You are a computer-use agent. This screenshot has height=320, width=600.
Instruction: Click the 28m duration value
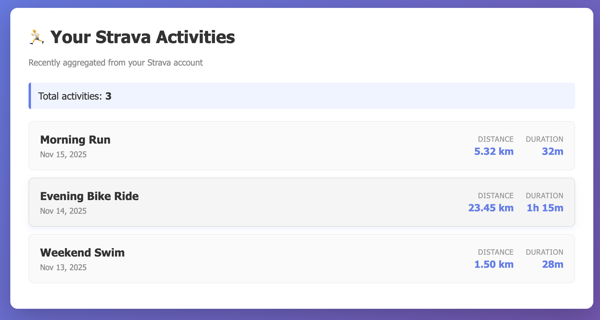click(x=552, y=264)
